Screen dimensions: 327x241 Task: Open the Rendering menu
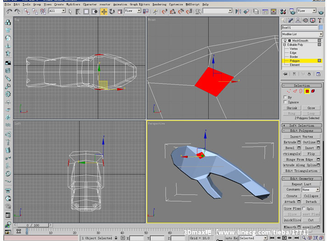[159, 4]
